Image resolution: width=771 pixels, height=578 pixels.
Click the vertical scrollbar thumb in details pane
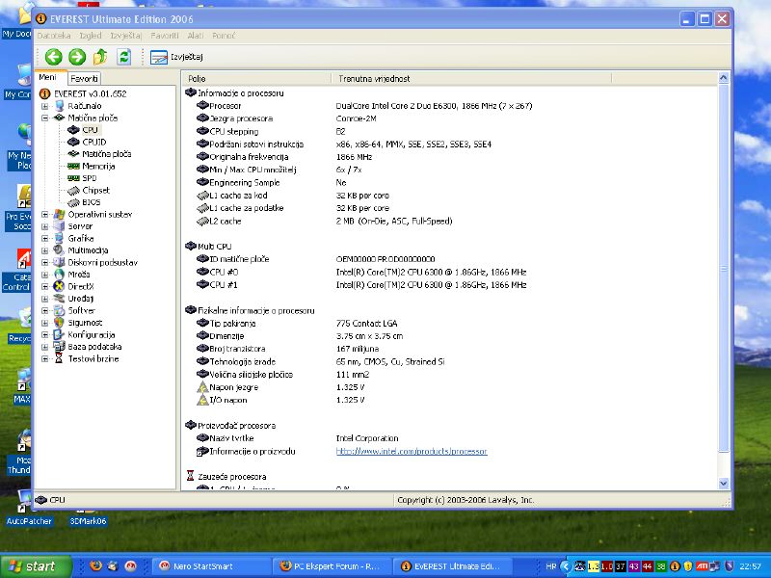[724, 269]
